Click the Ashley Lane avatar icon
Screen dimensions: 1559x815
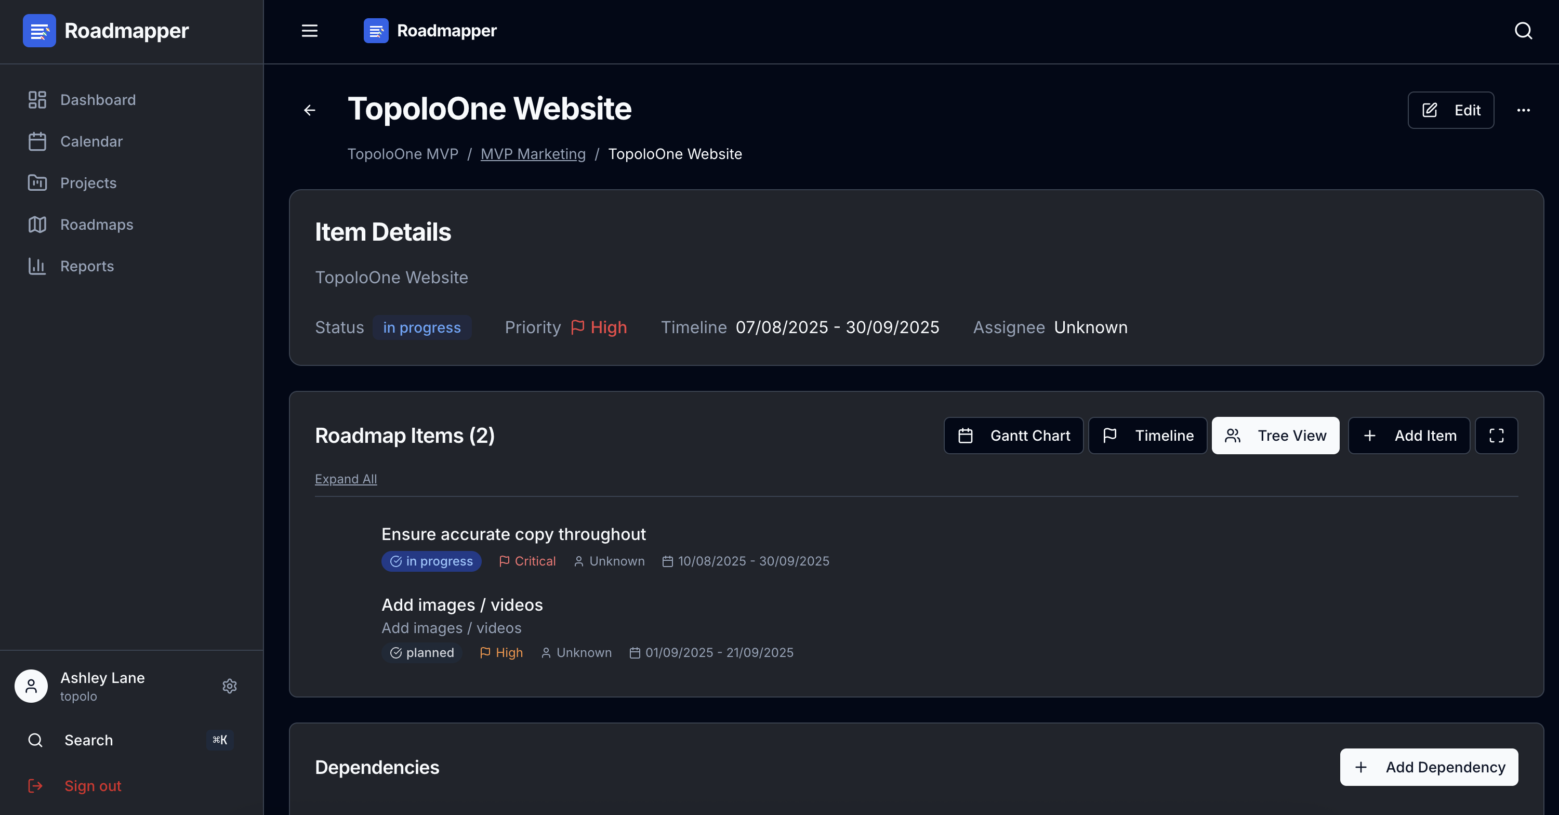(31, 686)
